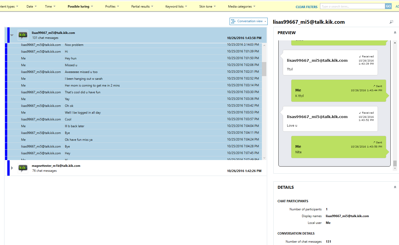
Task: Open the Conversation view dropdown
Action: point(248,21)
